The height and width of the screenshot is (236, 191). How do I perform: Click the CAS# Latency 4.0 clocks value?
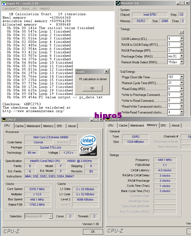coord(165,170)
